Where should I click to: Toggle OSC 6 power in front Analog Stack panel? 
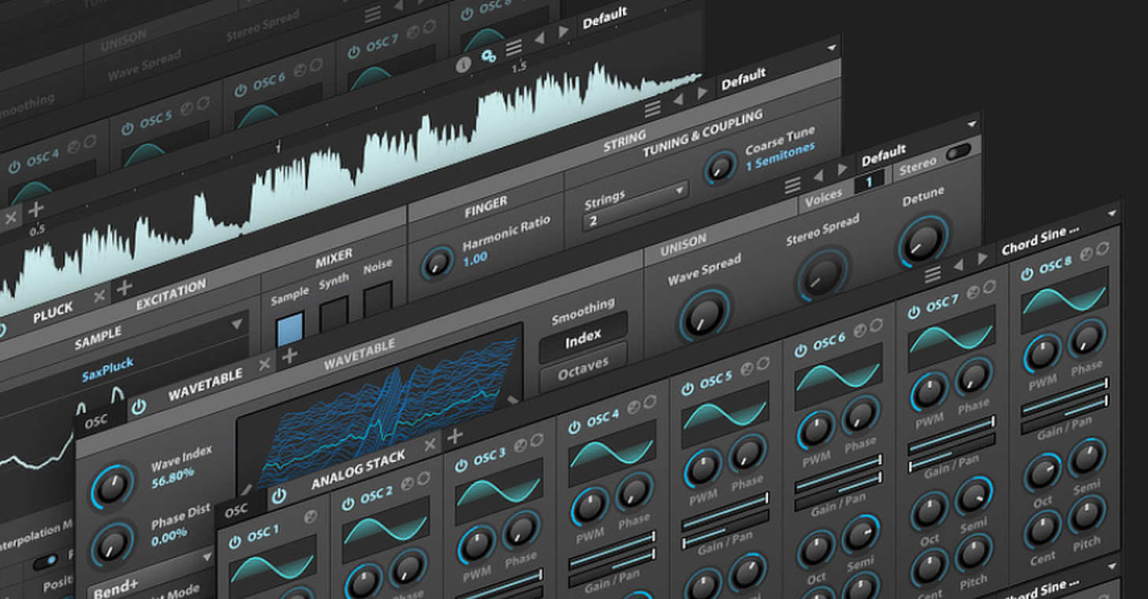[x=800, y=351]
